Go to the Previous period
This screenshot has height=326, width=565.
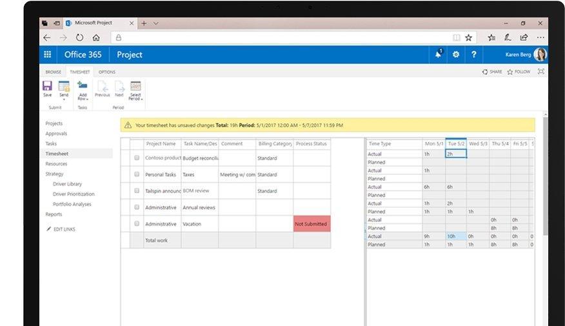102,88
